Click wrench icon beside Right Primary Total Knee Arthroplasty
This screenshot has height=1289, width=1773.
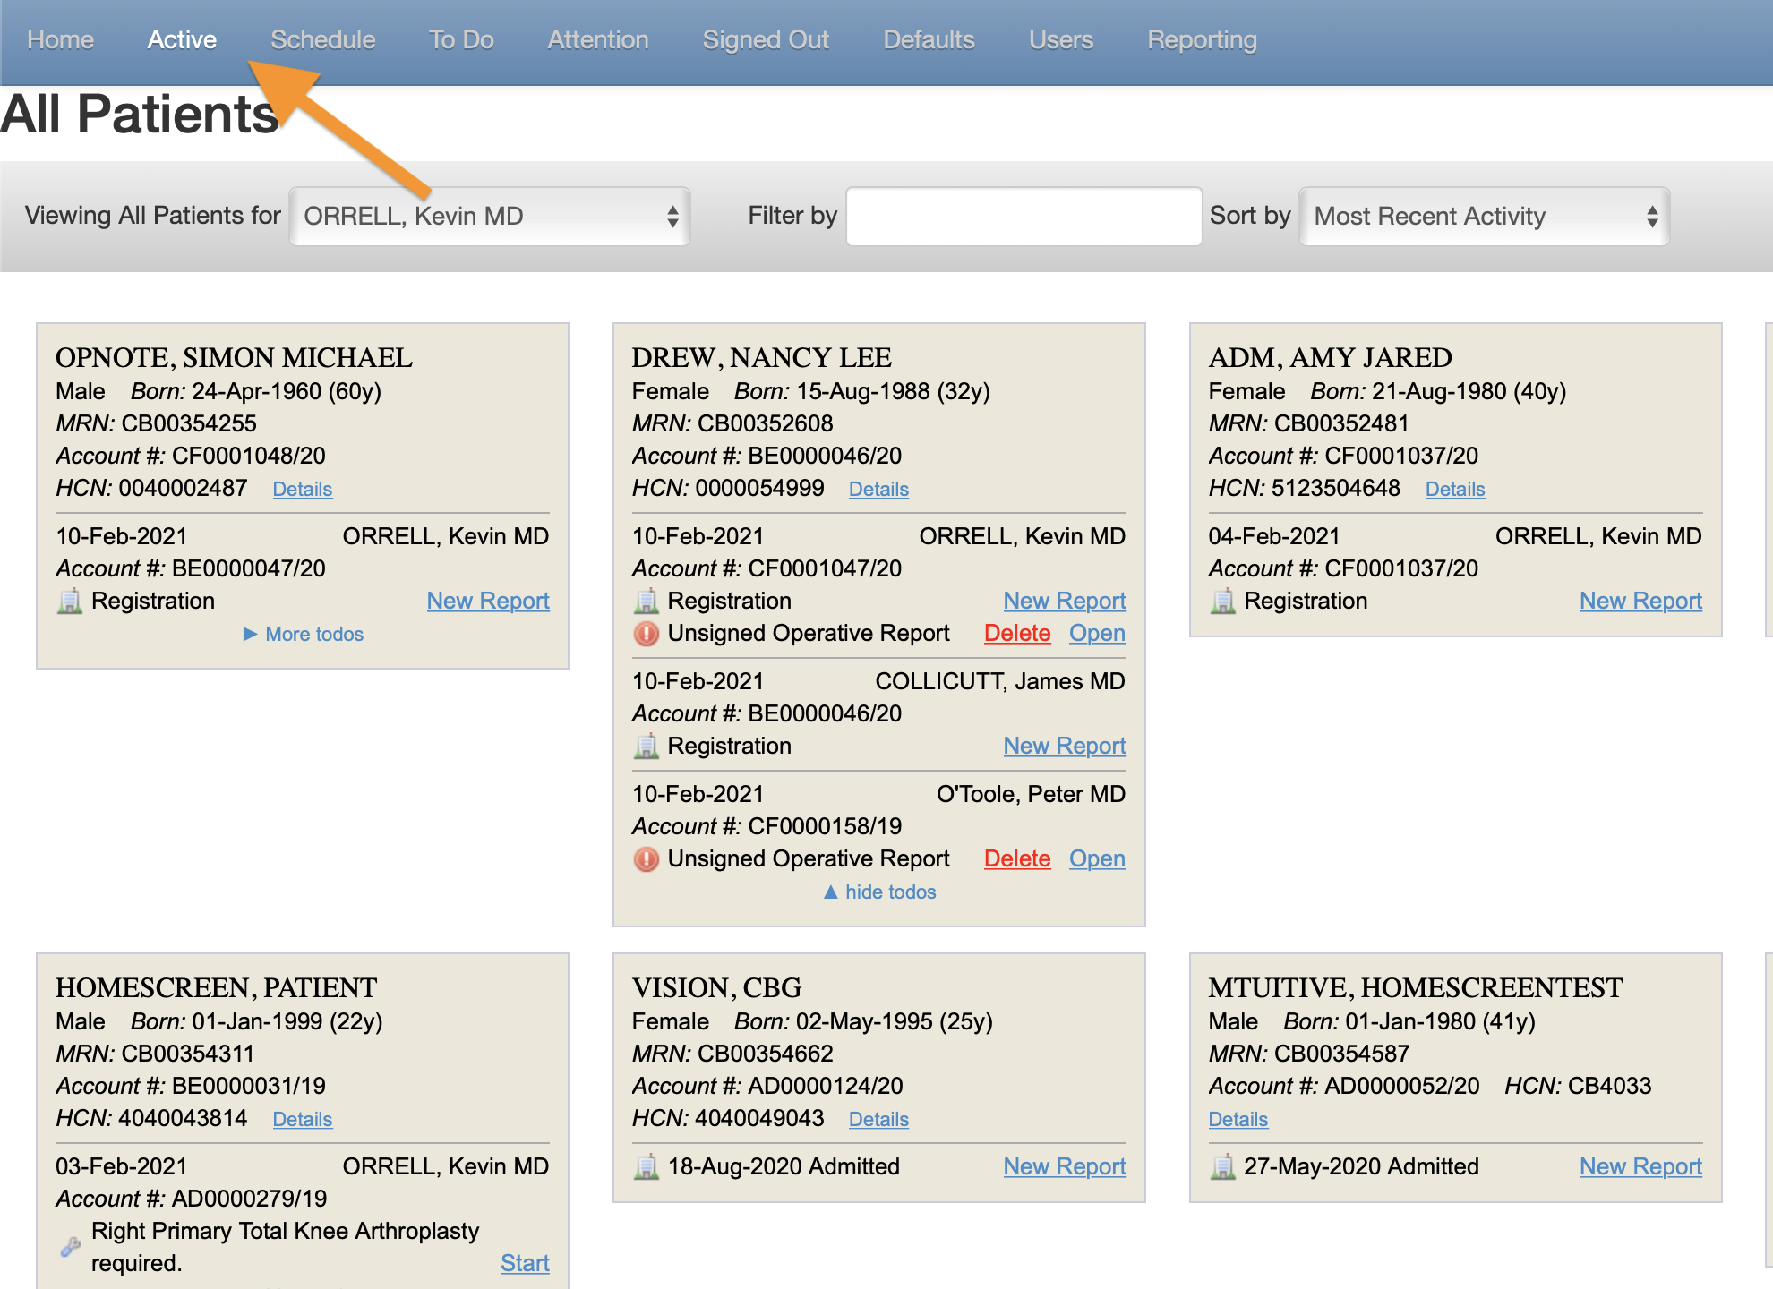70,1246
